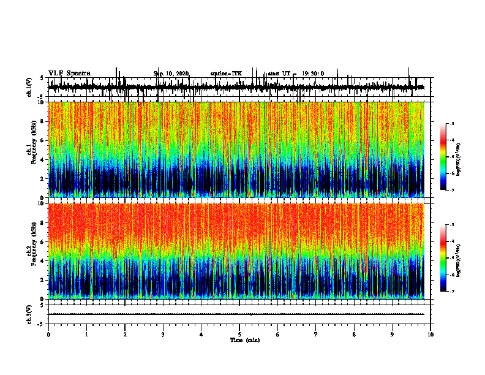The height and width of the screenshot is (375, 485).
Task: Click time axis tick label "4"
Action: [x=201, y=335]
